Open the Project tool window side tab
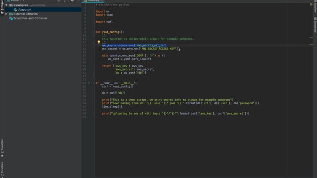317x178 pixels. coord(2,7)
